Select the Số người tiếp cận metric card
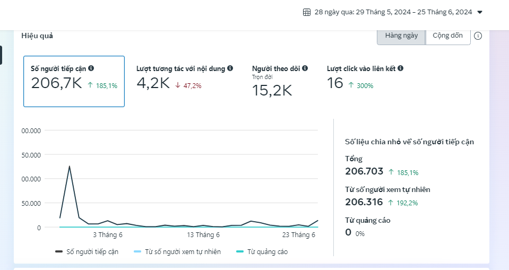 tap(74, 82)
